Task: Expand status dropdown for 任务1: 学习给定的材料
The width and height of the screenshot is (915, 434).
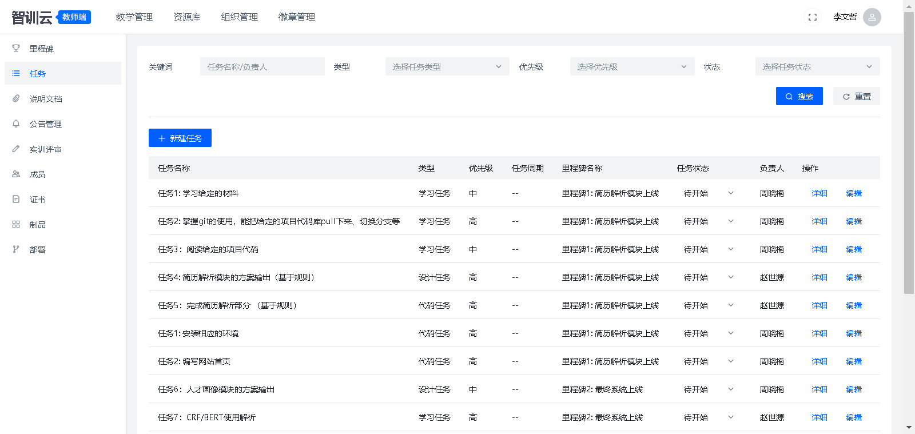Action: [731, 193]
